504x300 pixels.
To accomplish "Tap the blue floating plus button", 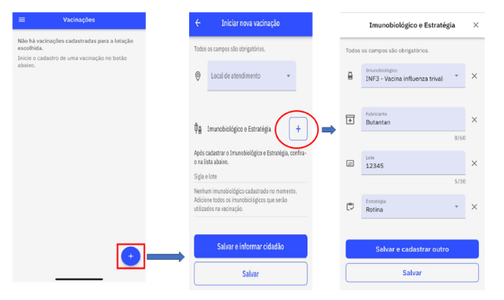I will pos(130,256).
